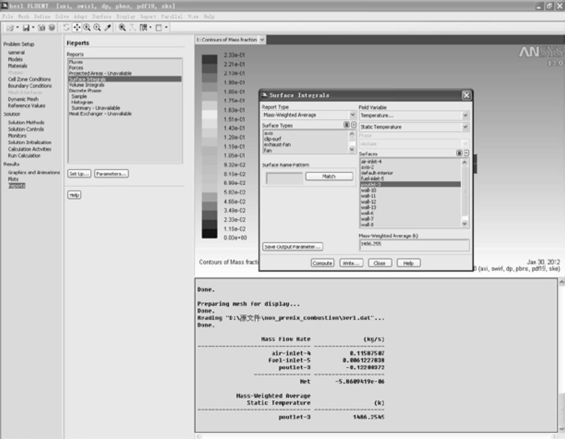Open the Report menu
This screenshot has height=439, width=565.
pos(148,16)
